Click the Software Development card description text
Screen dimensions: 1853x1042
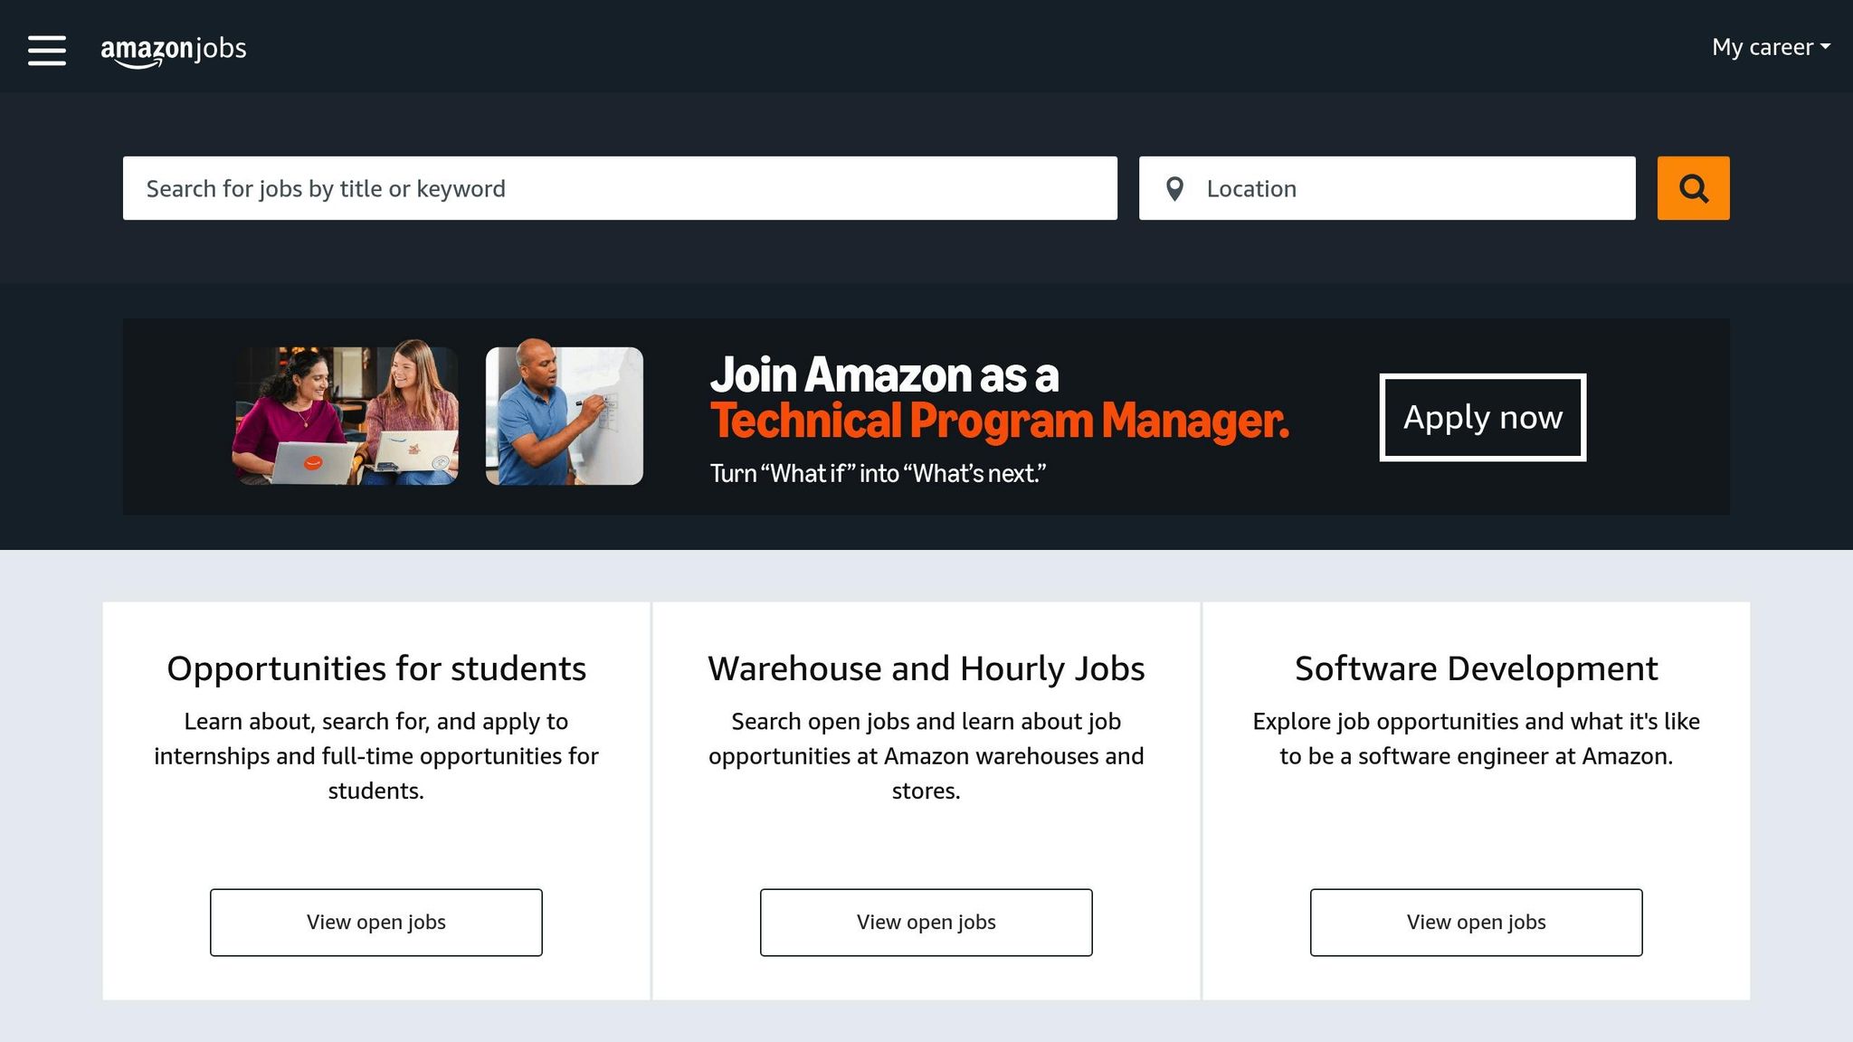coord(1476,738)
